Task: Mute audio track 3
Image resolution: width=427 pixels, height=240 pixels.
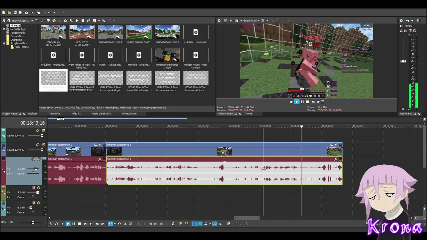Action: point(33,159)
